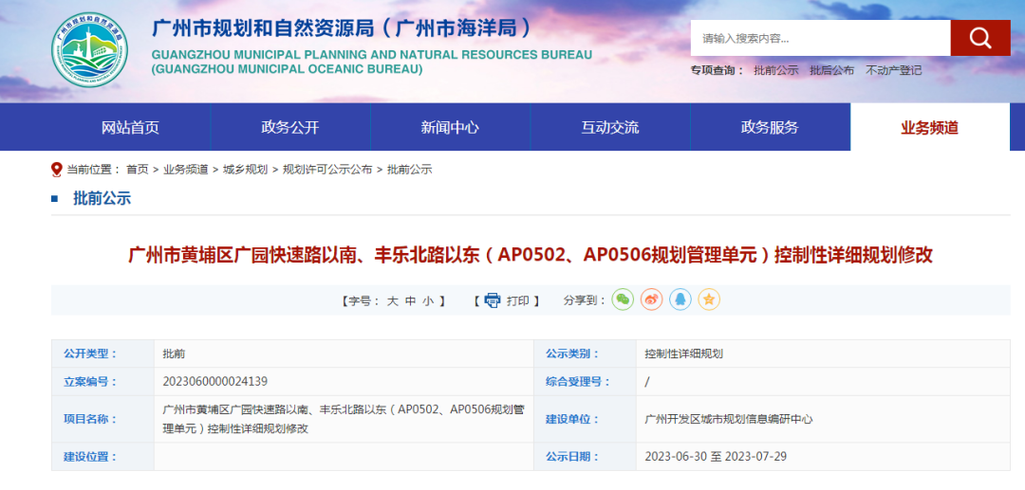
Task: Go to 业务频道 in breadcrumb
Action: 186,170
